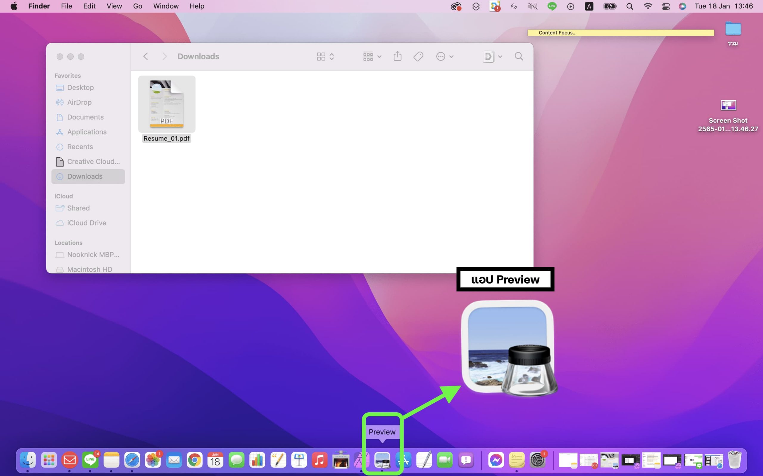
Task: Open Google Chrome from the Dock
Action: [x=195, y=460]
